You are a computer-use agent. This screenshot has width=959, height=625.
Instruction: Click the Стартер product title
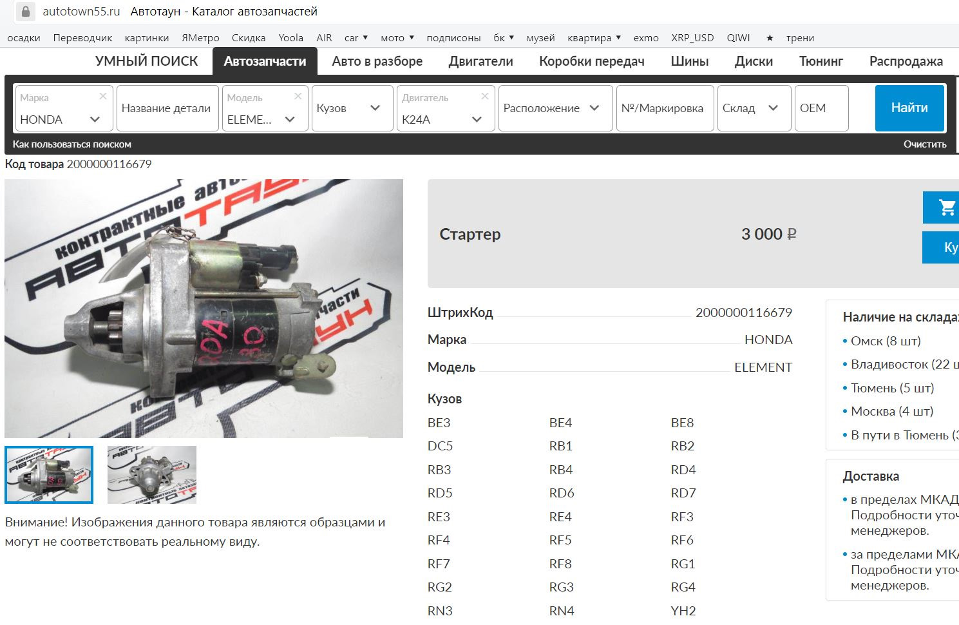pos(470,234)
